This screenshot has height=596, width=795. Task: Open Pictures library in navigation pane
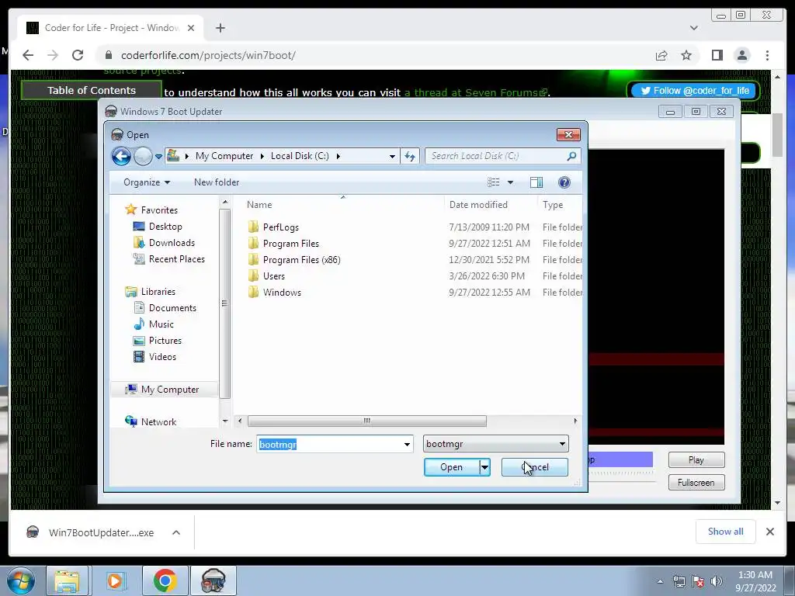165,341
